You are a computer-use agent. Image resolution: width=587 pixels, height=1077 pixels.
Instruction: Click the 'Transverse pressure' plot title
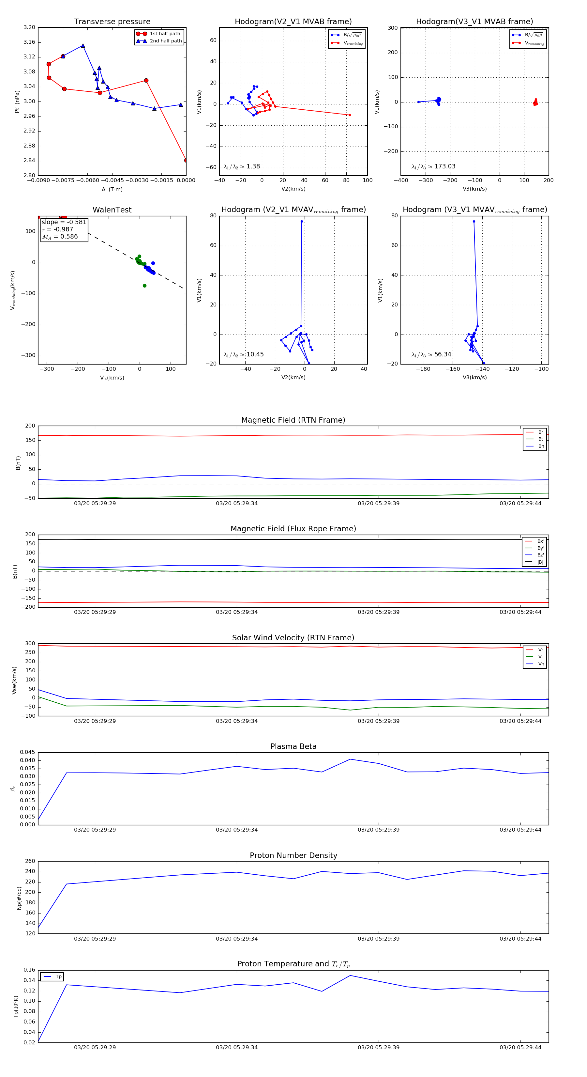tap(112, 22)
